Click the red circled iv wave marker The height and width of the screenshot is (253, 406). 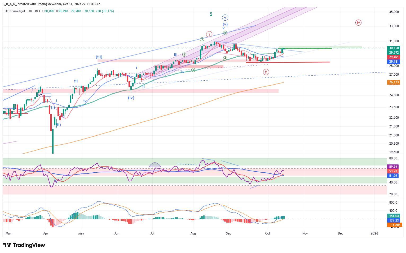pyautogui.click(x=358, y=23)
